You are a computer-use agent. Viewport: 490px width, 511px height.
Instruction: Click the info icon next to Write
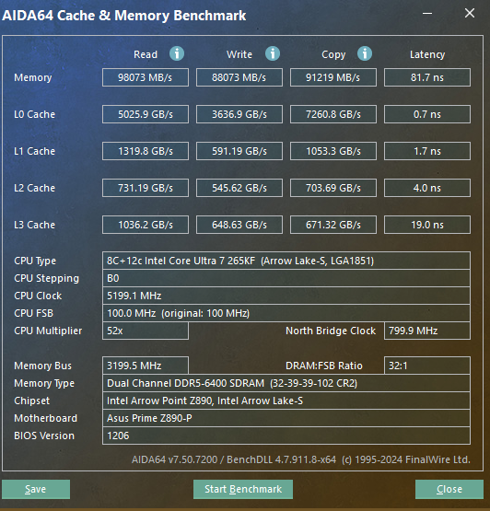coord(273,53)
